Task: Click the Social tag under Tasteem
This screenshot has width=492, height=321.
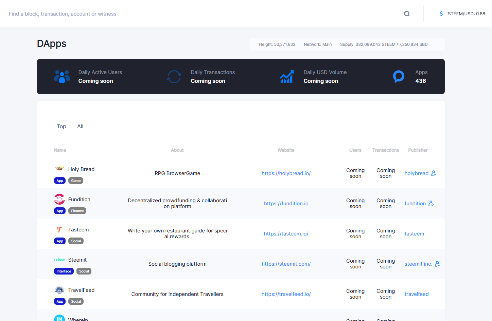Action: pyautogui.click(x=76, y=241)
